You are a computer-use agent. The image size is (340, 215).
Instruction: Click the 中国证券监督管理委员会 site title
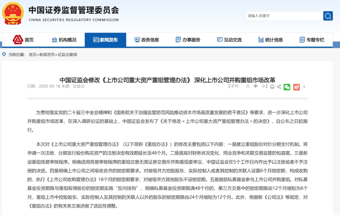coord(74,10)
